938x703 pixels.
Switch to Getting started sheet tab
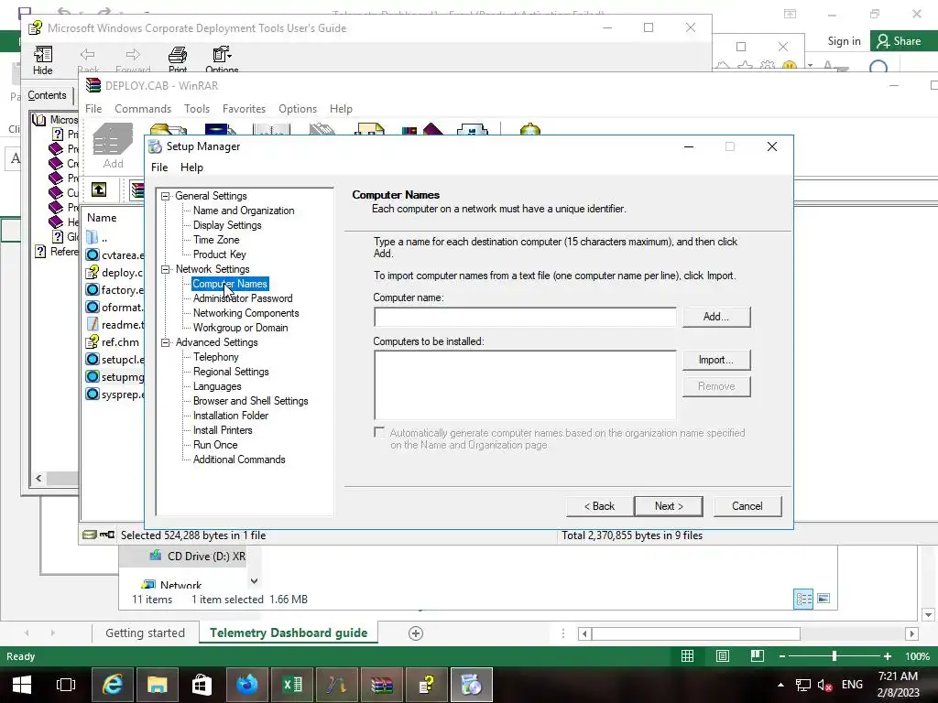pos(146,633)
